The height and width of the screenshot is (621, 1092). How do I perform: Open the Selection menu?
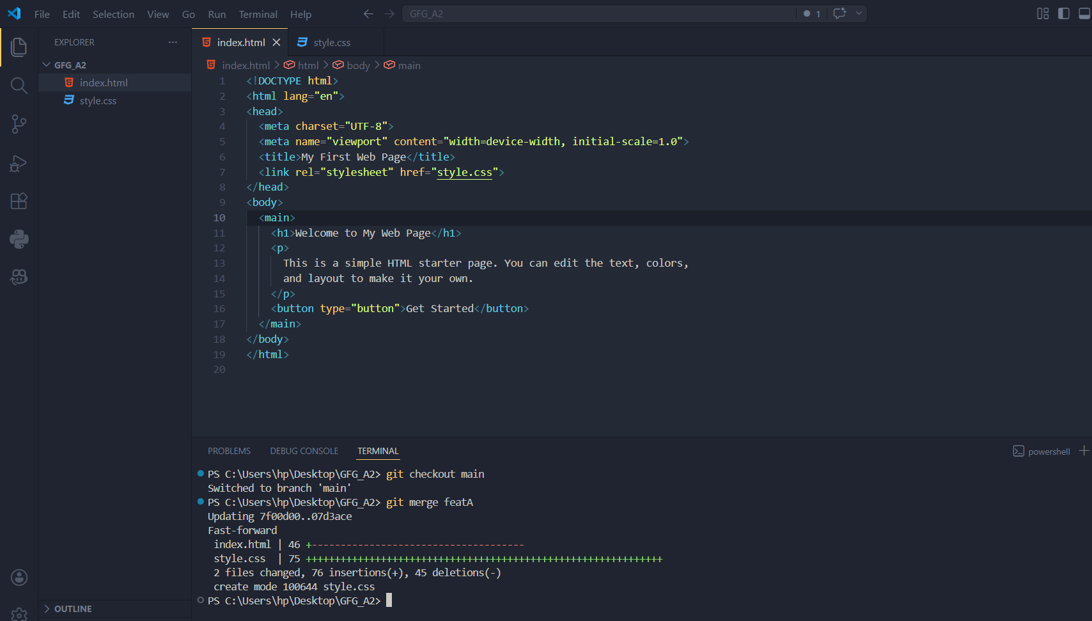point(113,14)
